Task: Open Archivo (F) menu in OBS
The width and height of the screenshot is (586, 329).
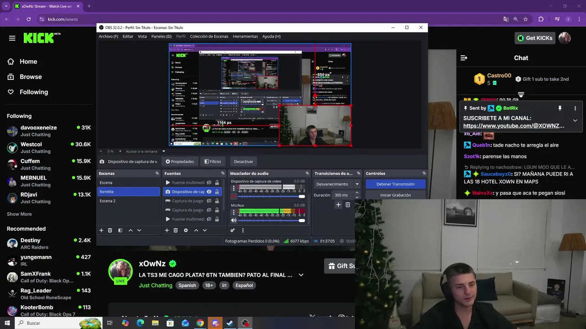Action: pyautogui.click(x=109, y=36)
